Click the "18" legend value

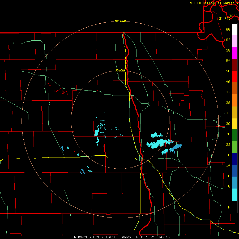pos(228,155)
